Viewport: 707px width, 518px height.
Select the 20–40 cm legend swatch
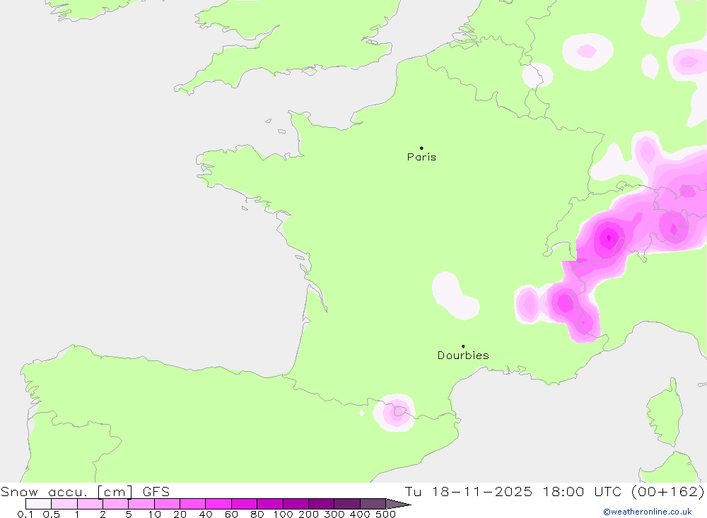coord(193,504)
